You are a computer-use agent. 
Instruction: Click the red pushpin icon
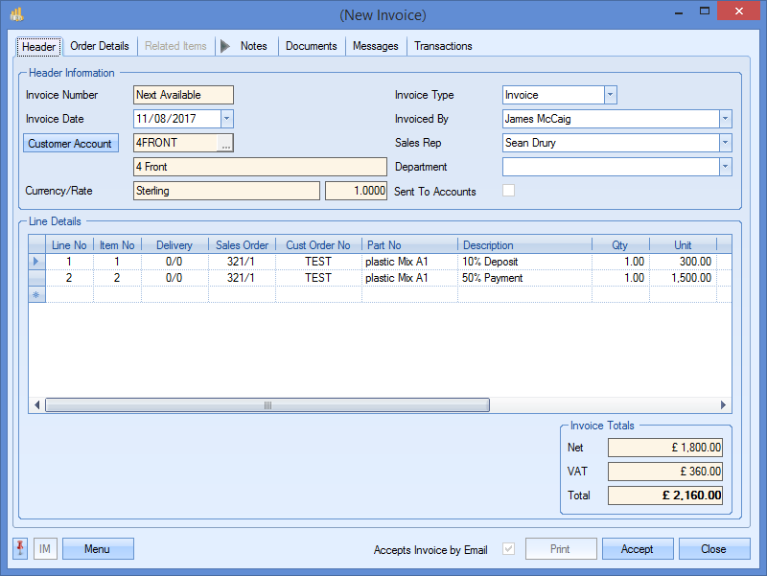coord(20,548)
